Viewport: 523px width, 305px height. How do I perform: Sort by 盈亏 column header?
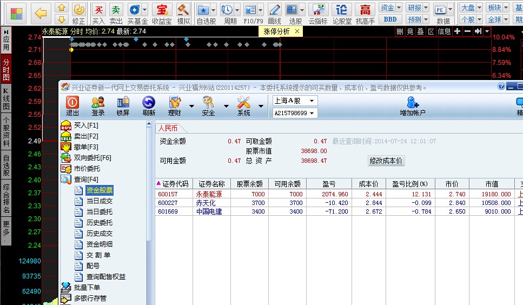tap(329, 184)
